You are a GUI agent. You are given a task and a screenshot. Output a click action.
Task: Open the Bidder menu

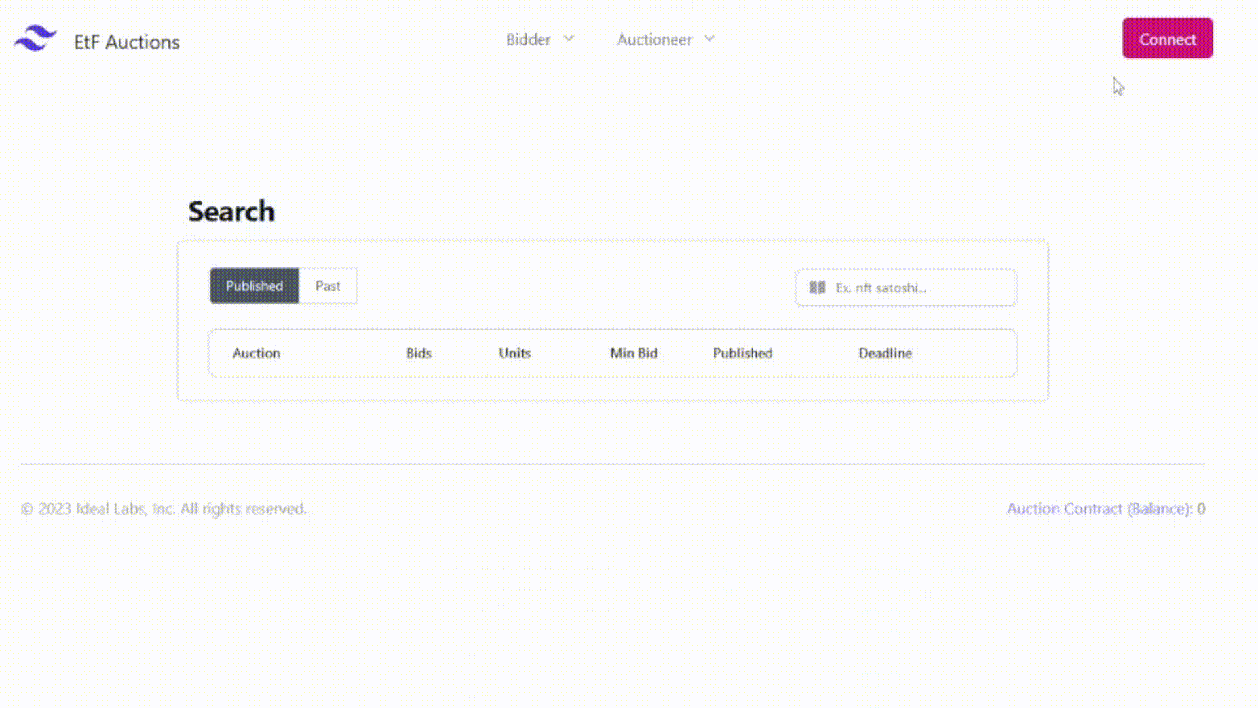point(528,40)
